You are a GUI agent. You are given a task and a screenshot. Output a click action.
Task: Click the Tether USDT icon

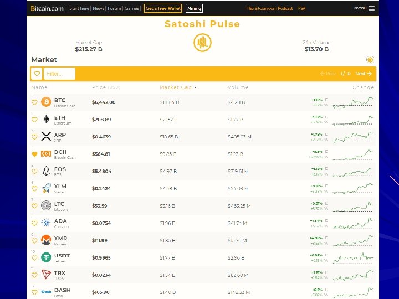(46, 257)
